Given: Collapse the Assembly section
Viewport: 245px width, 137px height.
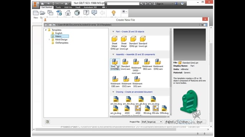Looking at the screenshot, I should tap(113, 54).
